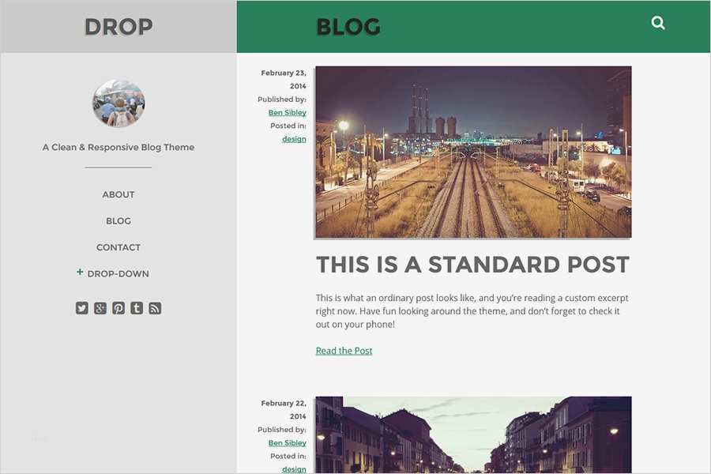Open the DROP-DOWN menu item
The width and height of the screenshot is (711, 474).
[118, 274]
